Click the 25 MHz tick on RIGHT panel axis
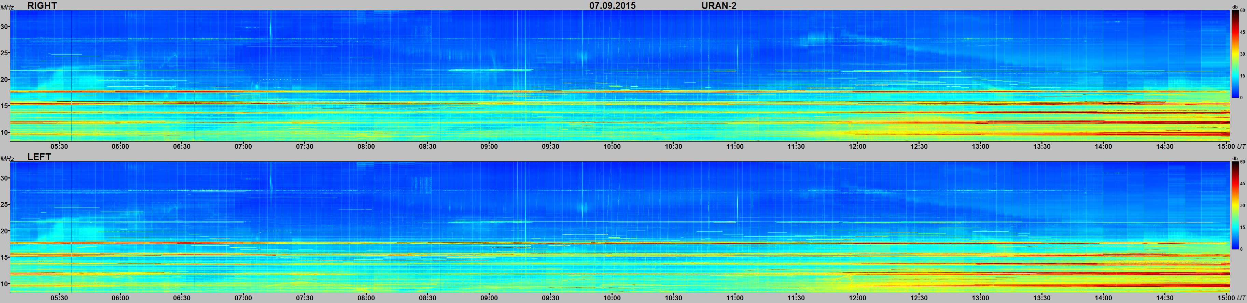 coord(4,53)
